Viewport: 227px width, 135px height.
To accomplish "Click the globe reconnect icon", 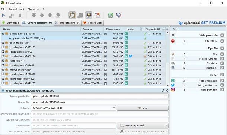I will [119, 15].
